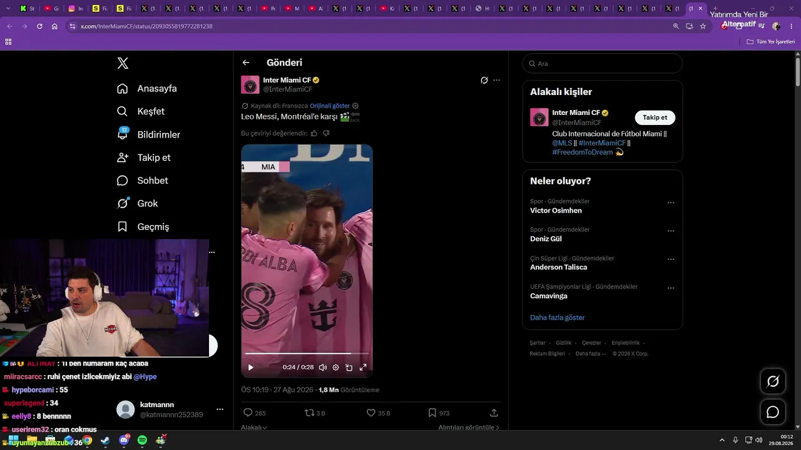Reply to the post via comment icon
The image size is (801, 450).
click(x=248, y=412)
